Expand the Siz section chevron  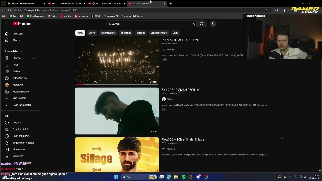click(11, 116)
